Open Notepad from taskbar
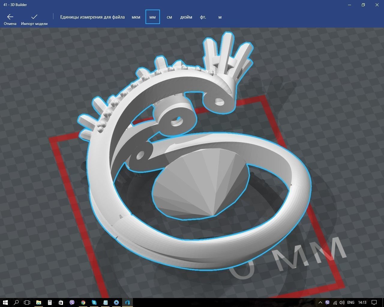The width and height of the screenshot is (384, 307). click(105, 303)
